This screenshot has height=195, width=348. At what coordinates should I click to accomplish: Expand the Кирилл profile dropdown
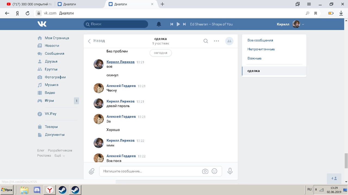[x=303, y=24]
